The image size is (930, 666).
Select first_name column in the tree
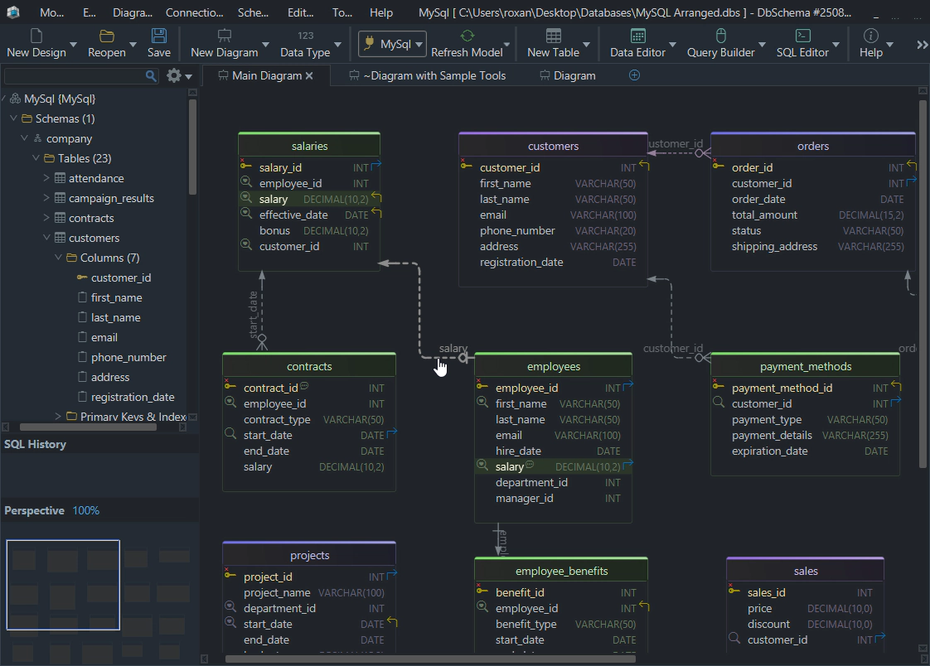click(x=117, y=297)
